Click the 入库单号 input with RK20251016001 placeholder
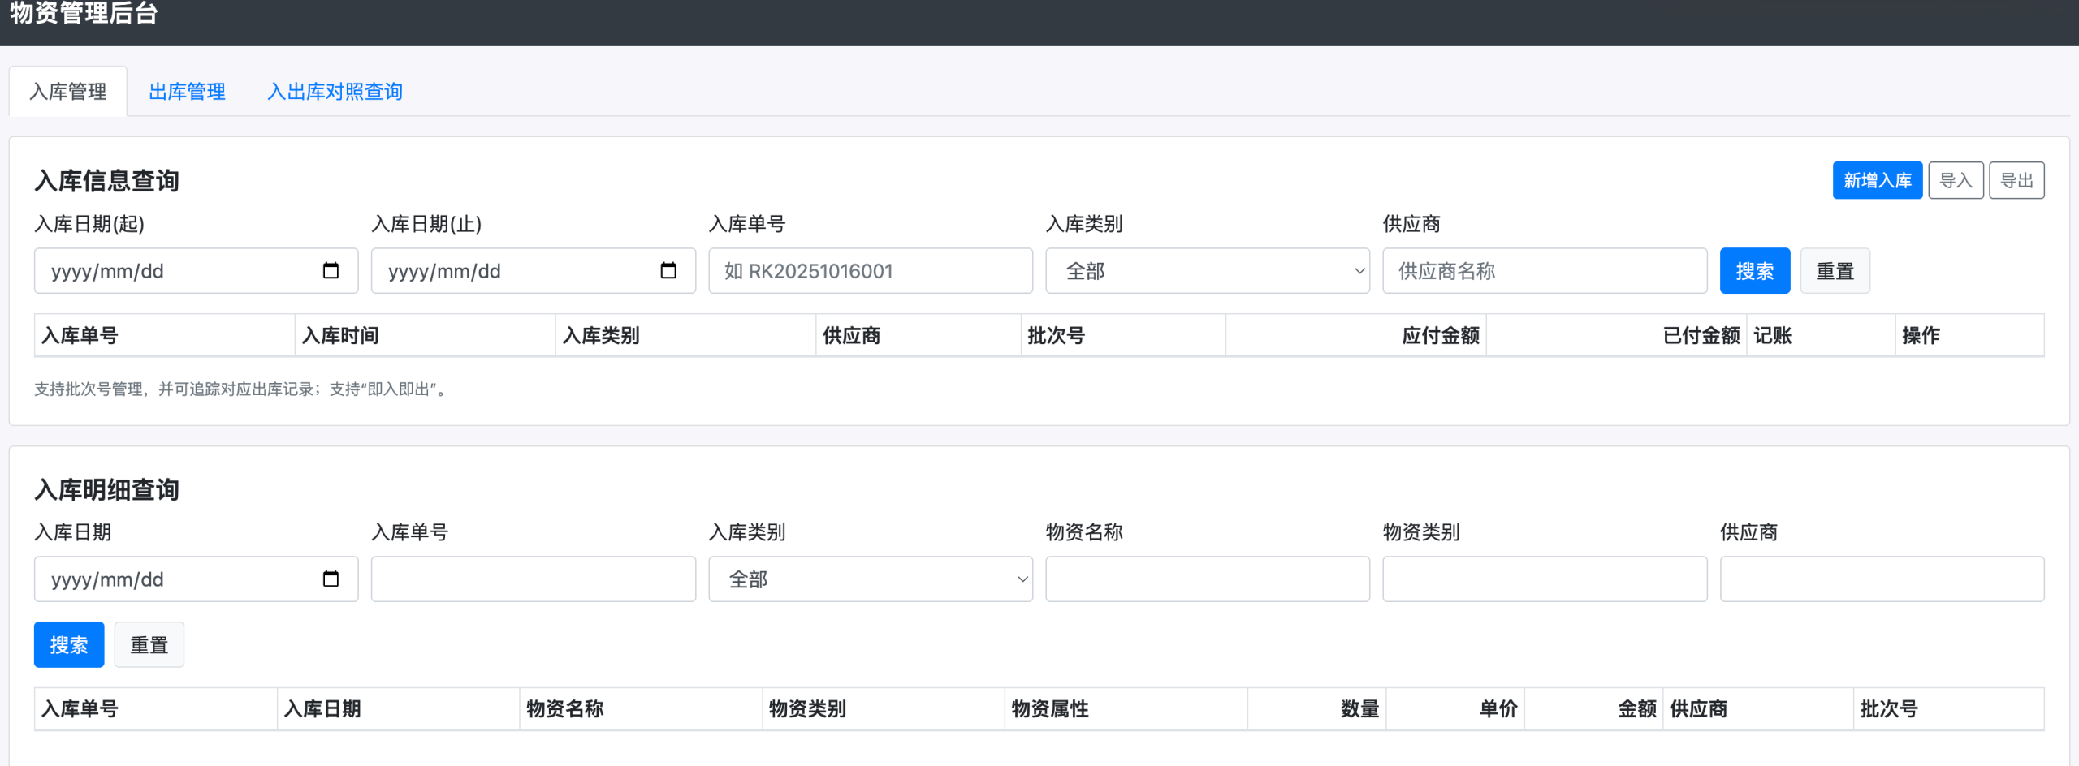 pos(870,270)
